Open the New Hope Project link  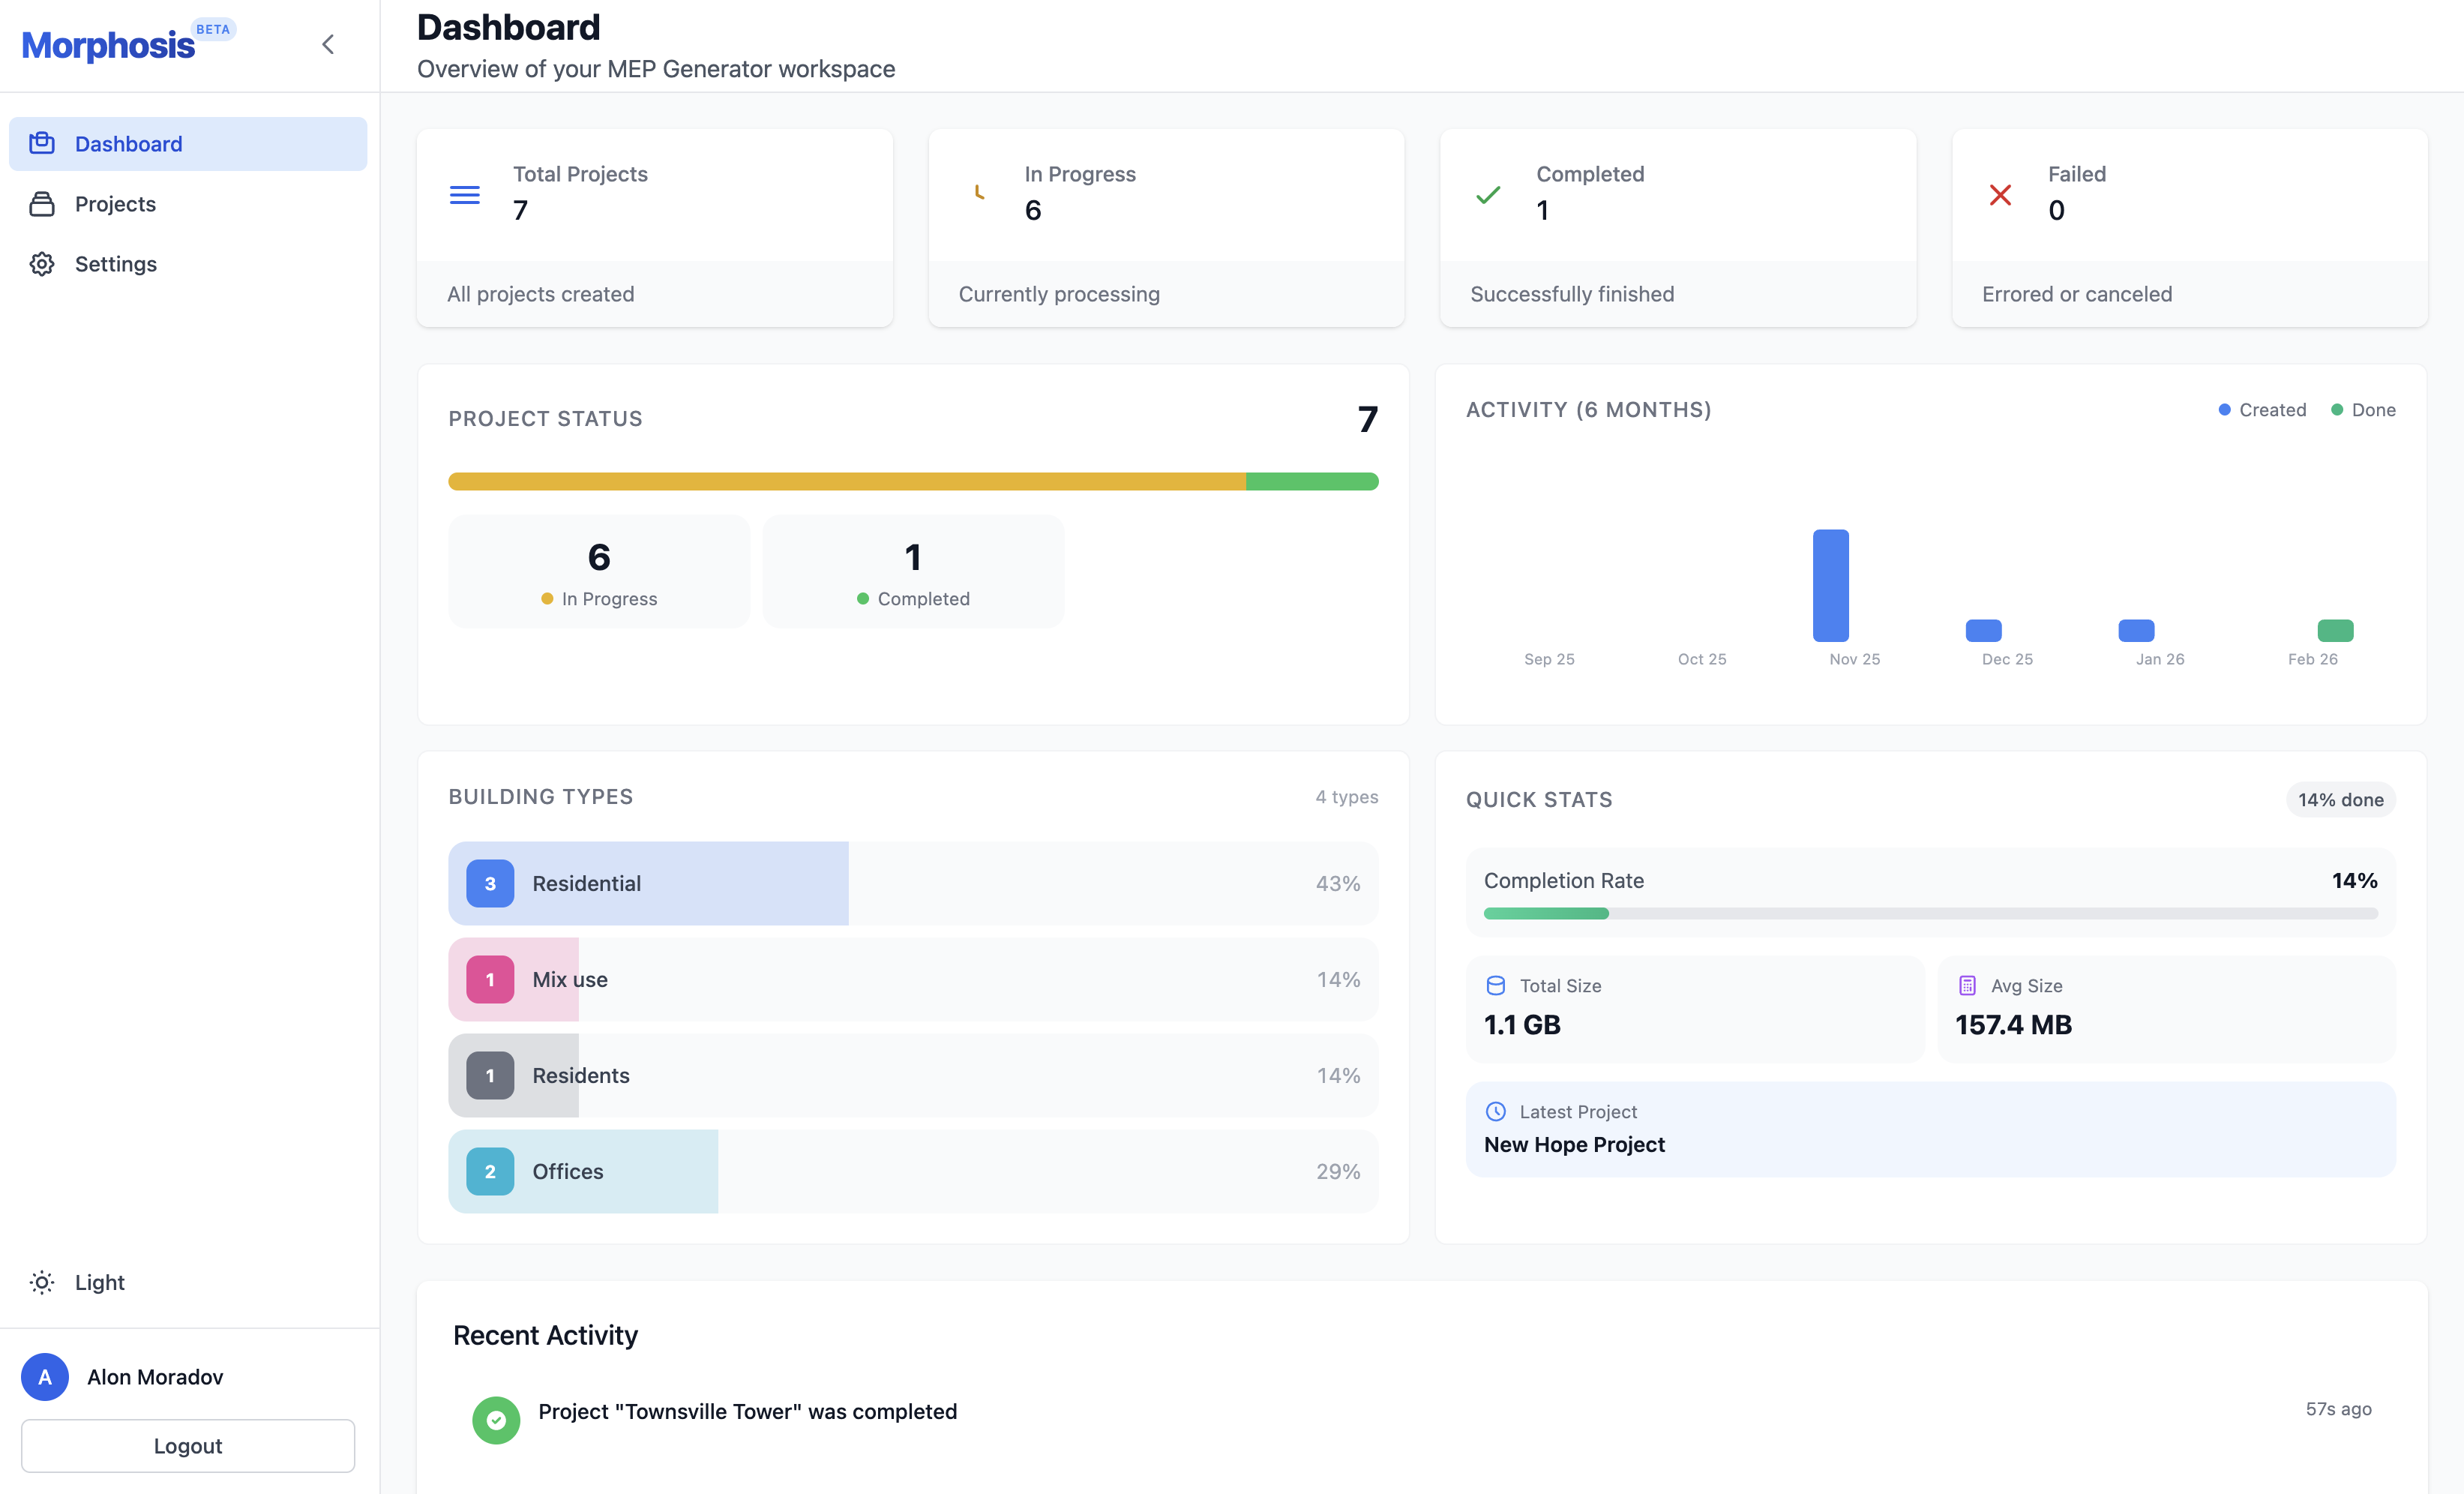point(1573,1144)
